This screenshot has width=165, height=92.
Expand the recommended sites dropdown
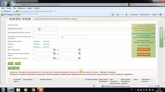[34, 11]
